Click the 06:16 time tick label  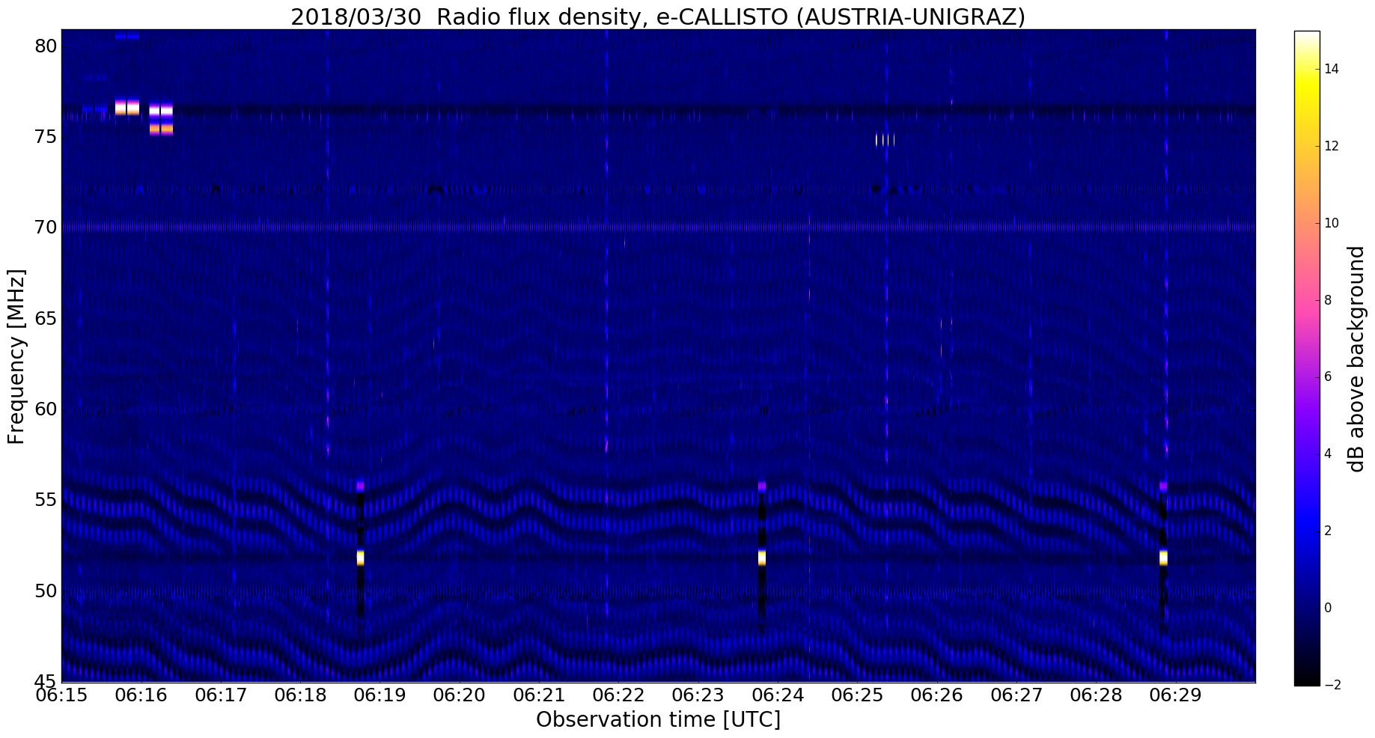tap(141, 695)
